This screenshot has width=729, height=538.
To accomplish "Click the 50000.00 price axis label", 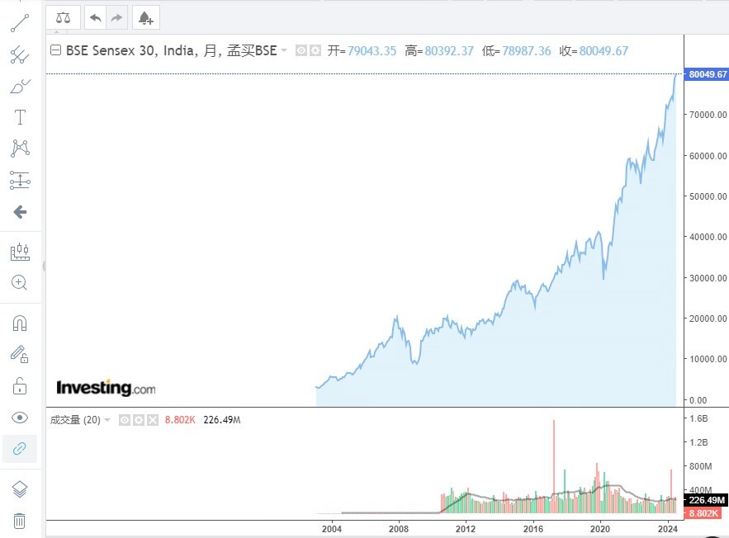I will pyautogui.click(x=708, y=196).
